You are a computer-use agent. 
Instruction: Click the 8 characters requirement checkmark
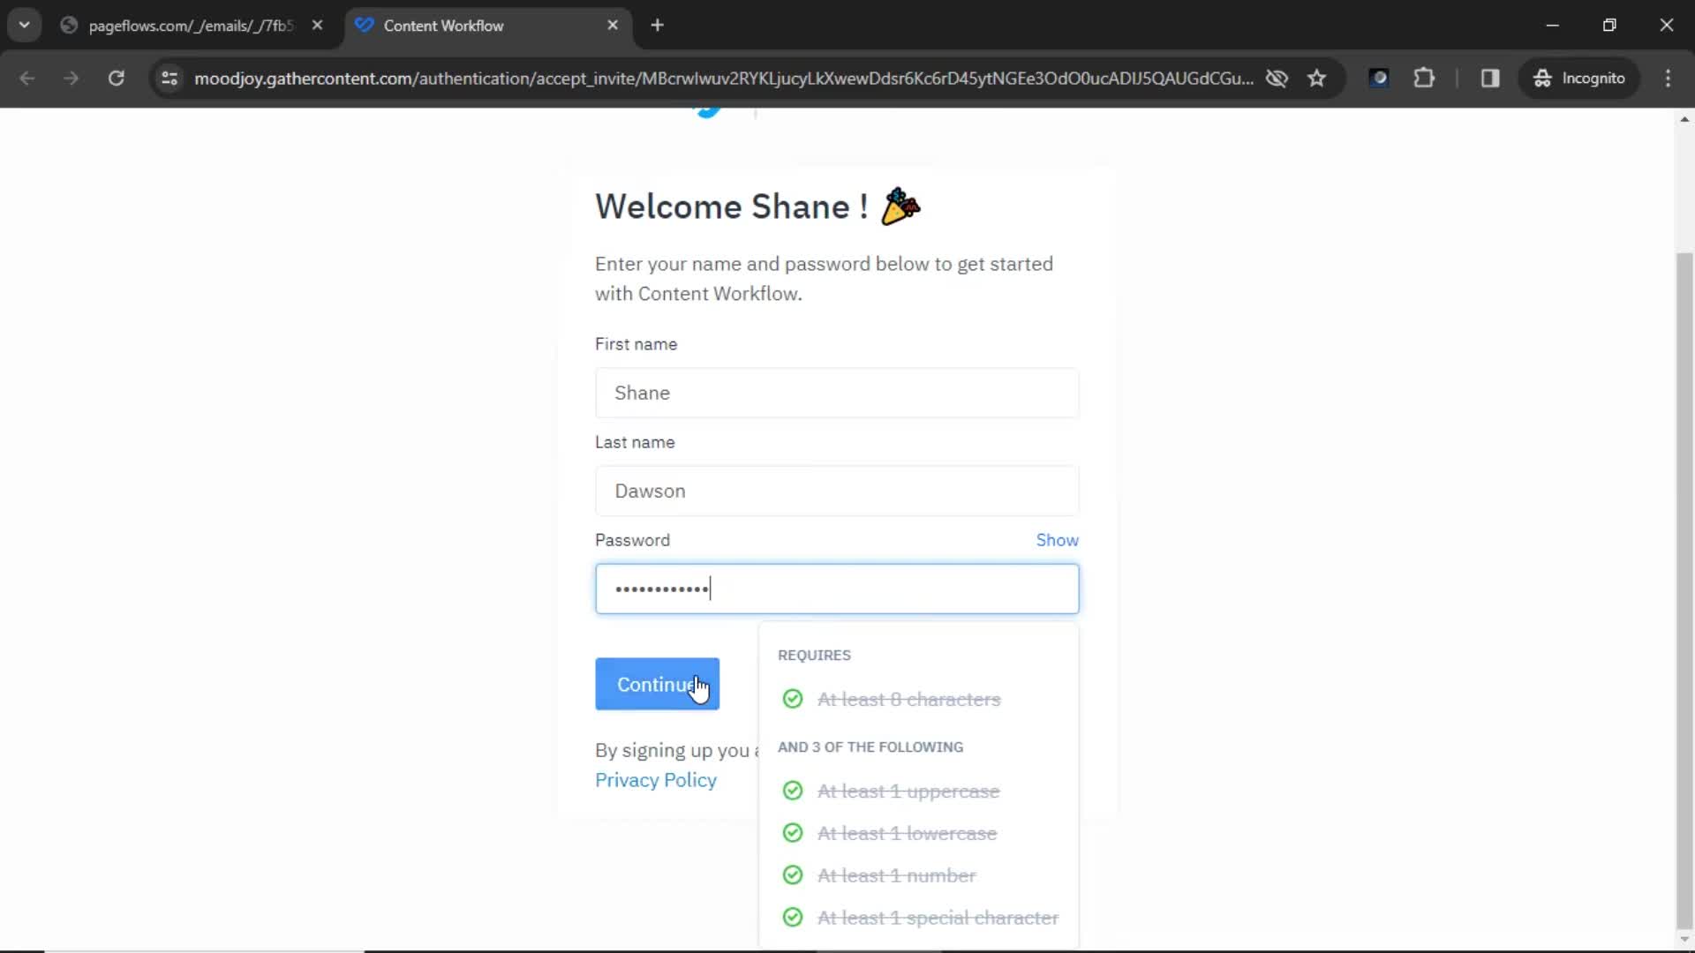click(793, 699)
